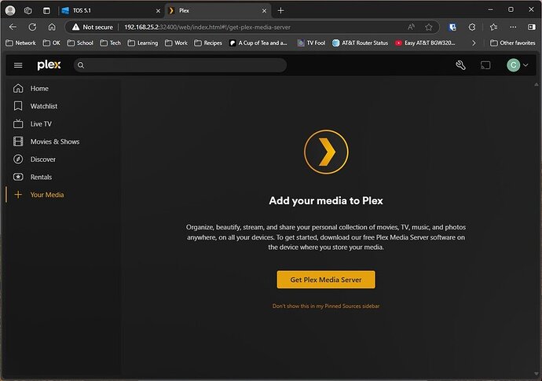Add page to favorites star icon
Viewport: 542px width, 381px height.
tap(429, 27)
